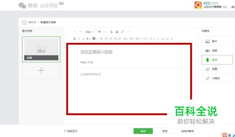Insert a bulleted list

point(151,39)
